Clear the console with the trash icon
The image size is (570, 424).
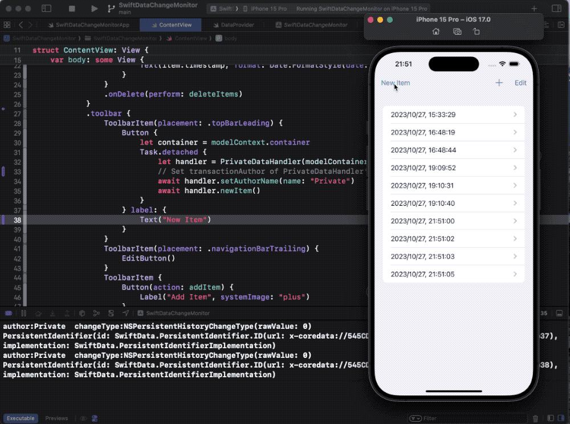click(x=535, y=418)
